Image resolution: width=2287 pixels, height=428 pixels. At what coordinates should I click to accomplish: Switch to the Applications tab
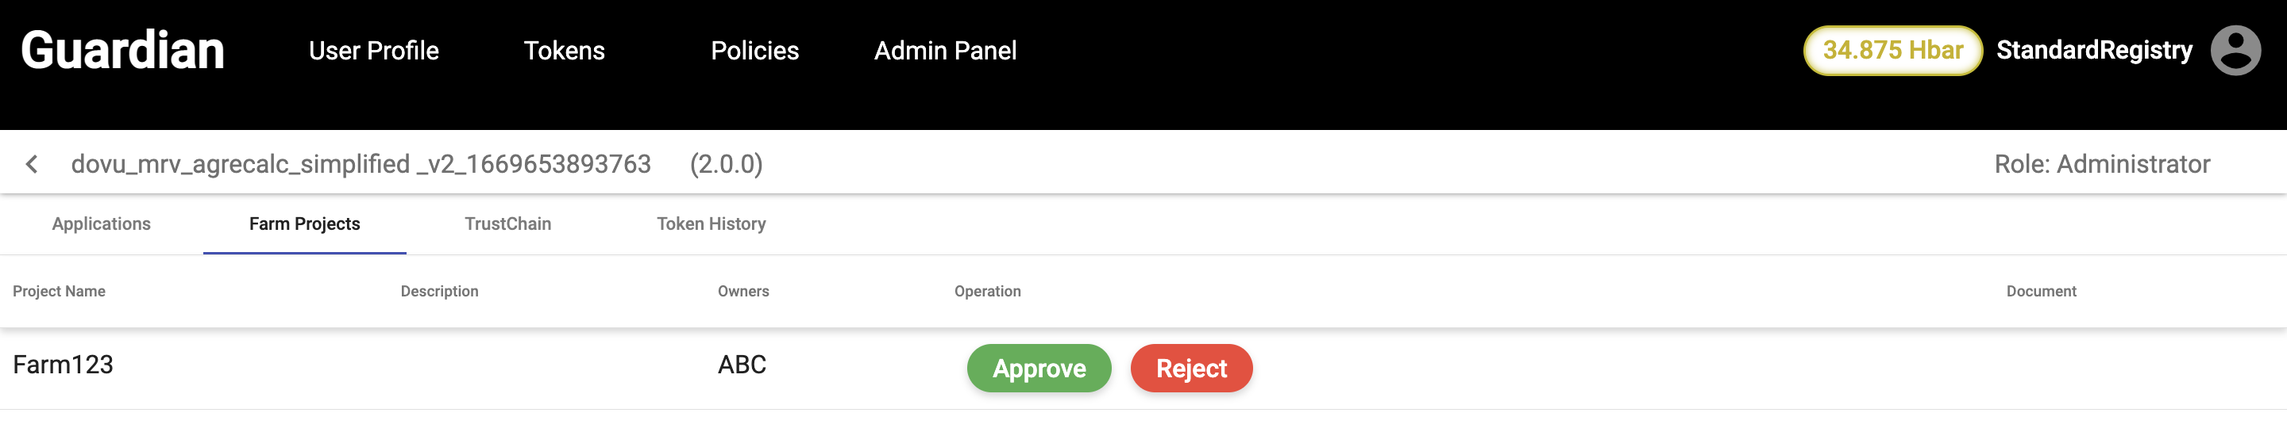click(101, 224)
